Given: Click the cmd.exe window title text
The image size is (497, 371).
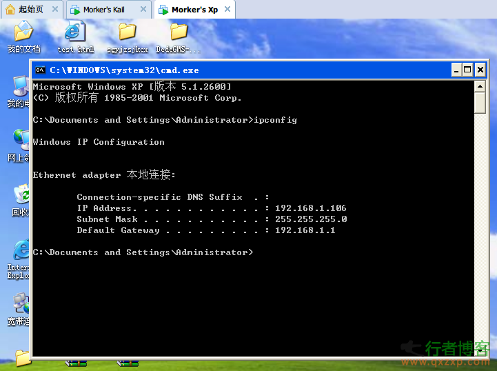Looking at the screenshot, I should [124, 70].
